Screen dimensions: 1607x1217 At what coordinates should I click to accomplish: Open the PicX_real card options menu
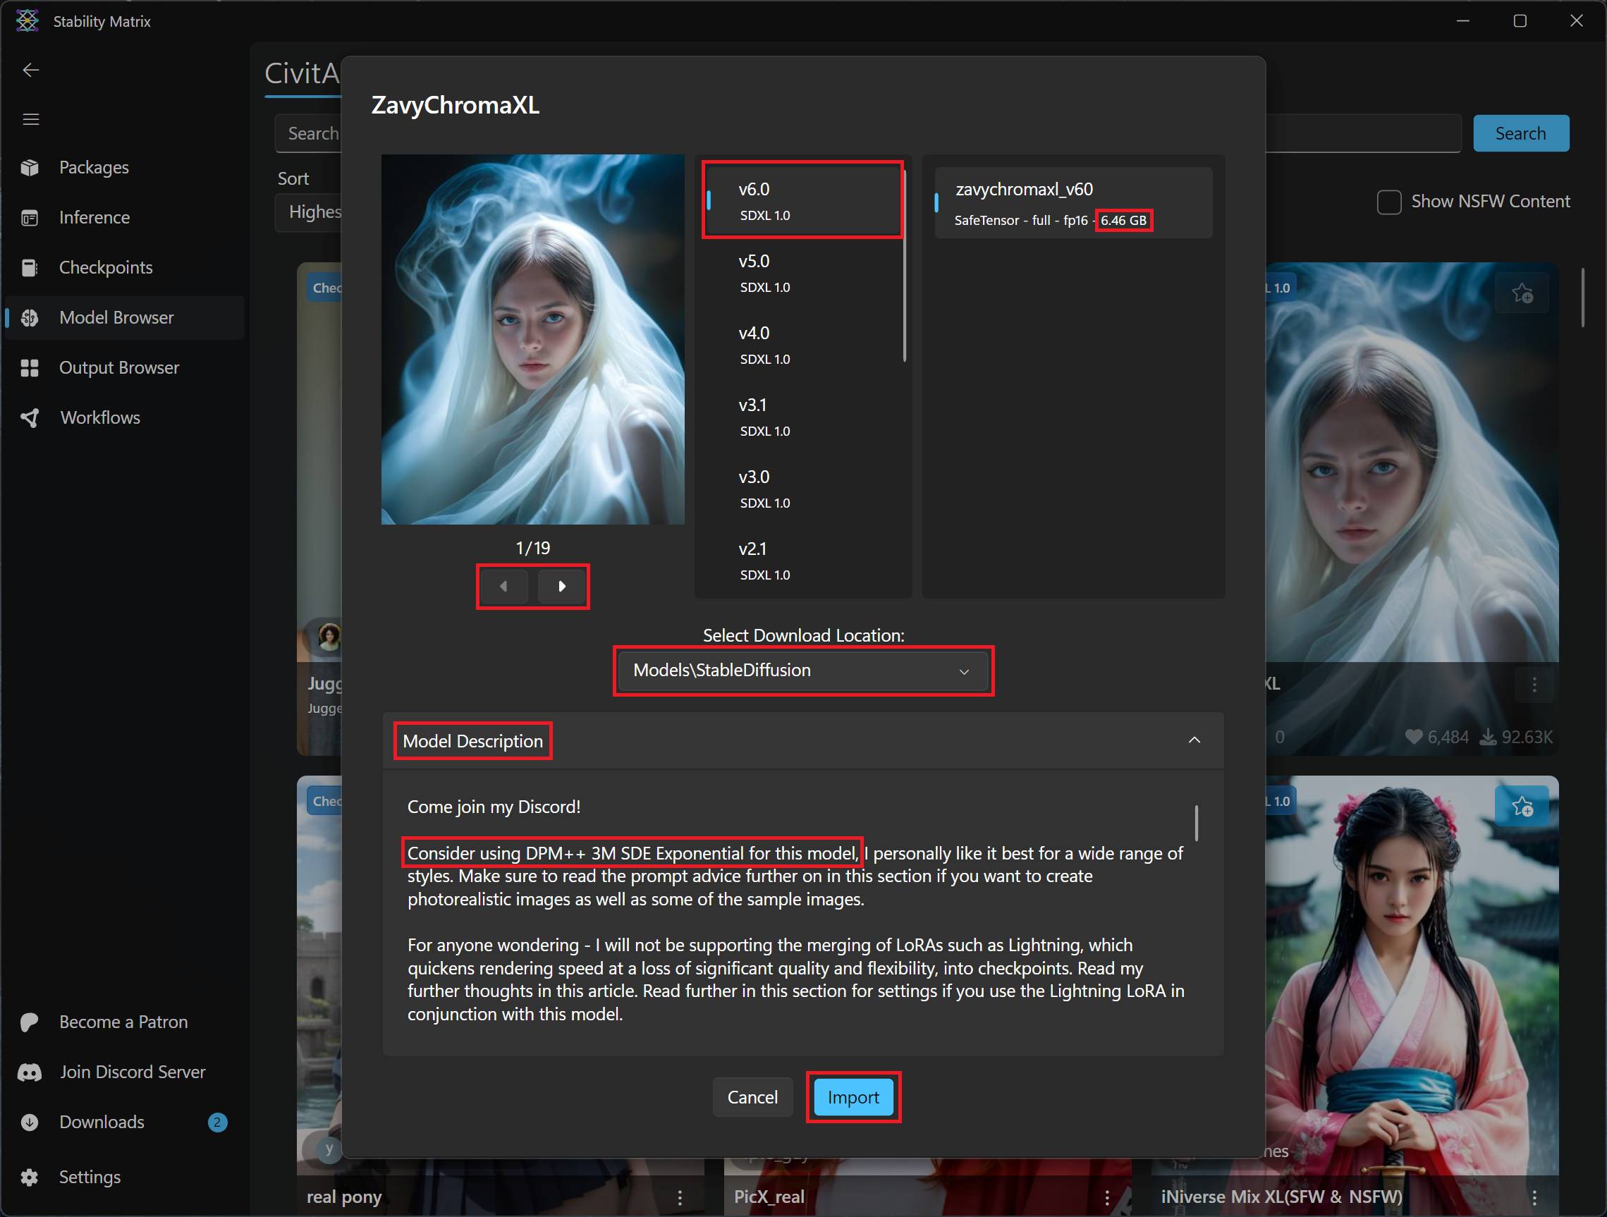[x=1106, y=1197]
